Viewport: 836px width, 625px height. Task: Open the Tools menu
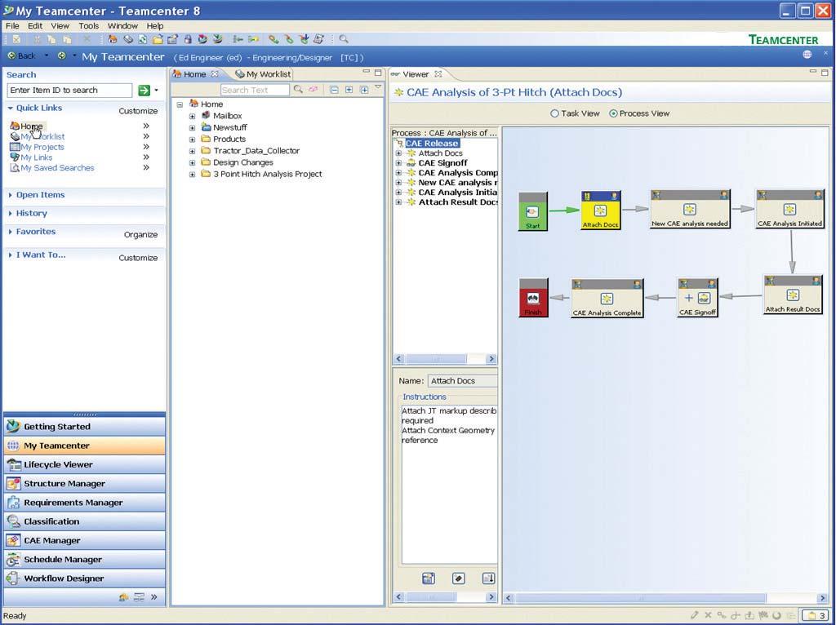[x=88, y=25]
